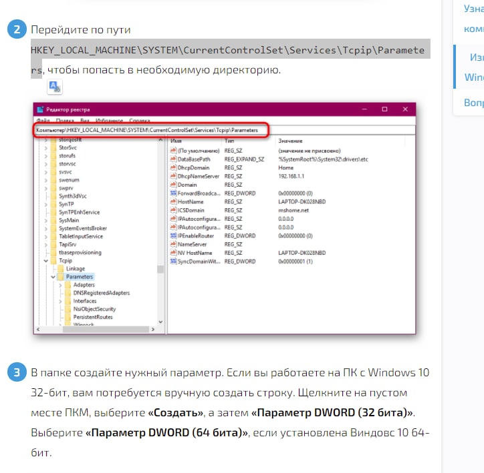484x473 pixels.
Task: Click the string icon of the DhcpNameServer value
Action: click(x=173, y=176)
